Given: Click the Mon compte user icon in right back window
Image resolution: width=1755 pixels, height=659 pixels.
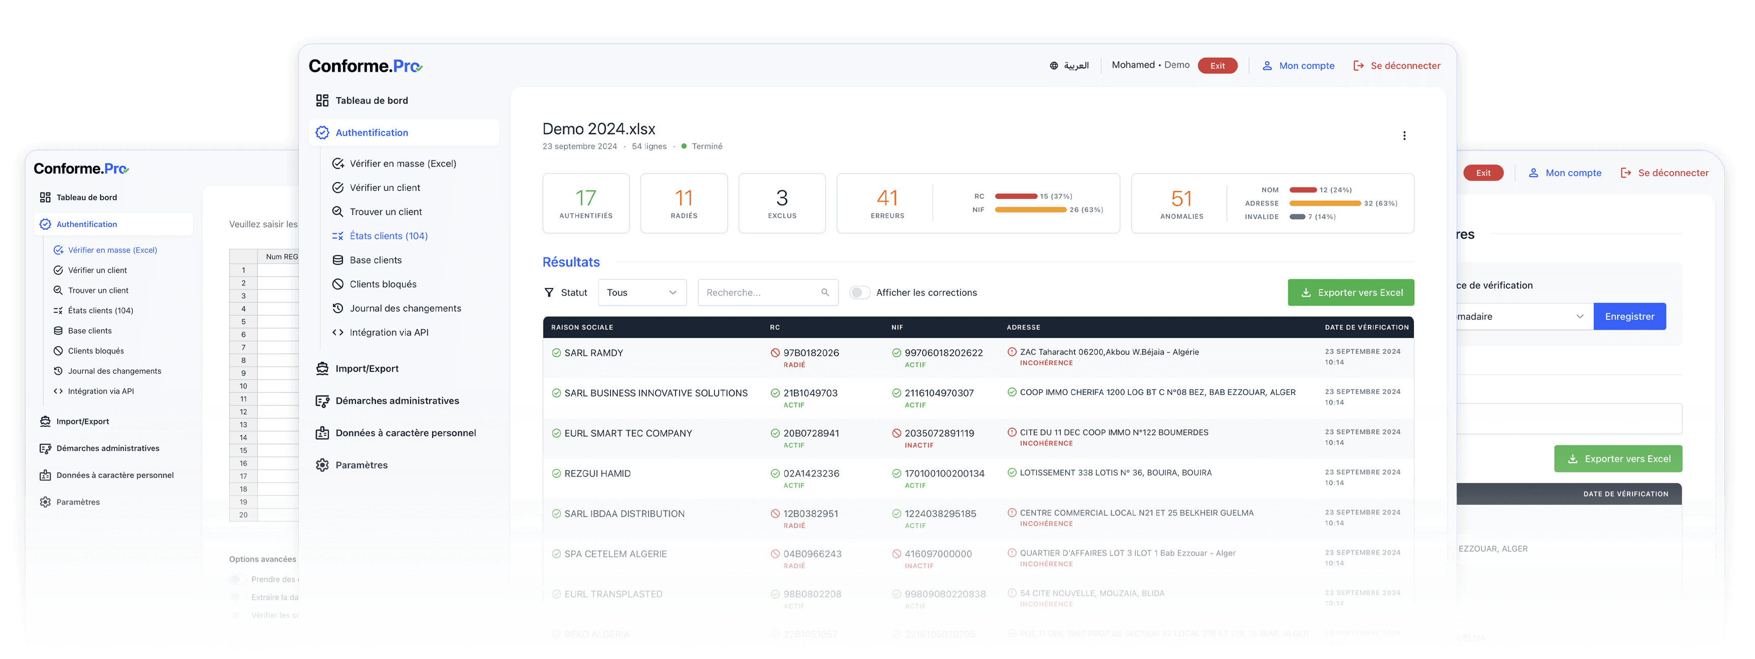Looking at the screenshot, I should [1533, 173].
